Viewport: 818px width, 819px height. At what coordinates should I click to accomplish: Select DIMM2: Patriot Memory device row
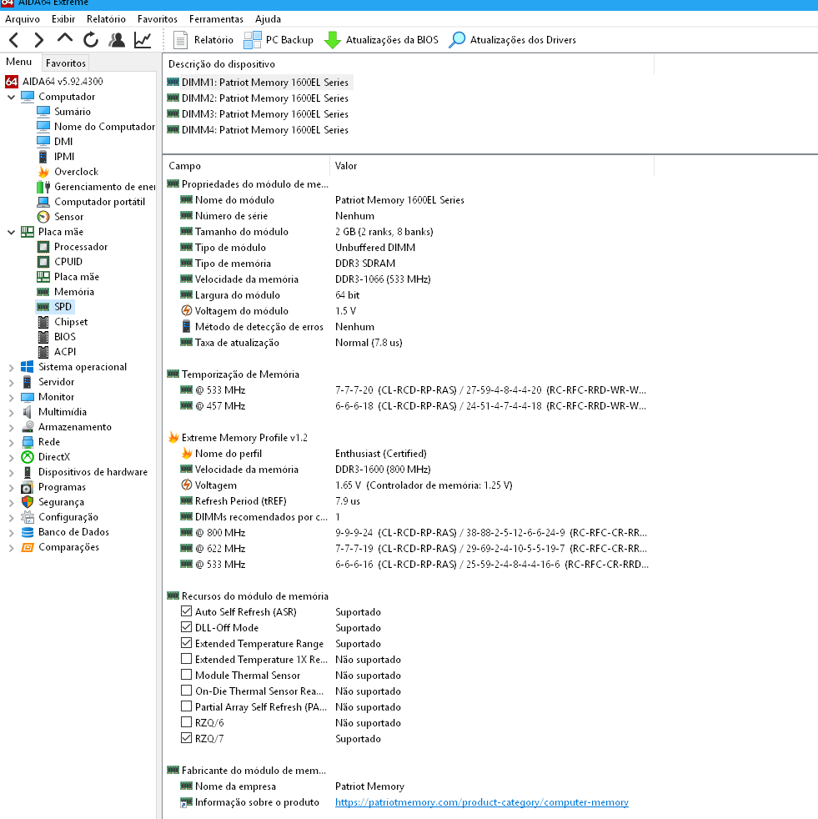pos(258,98)
